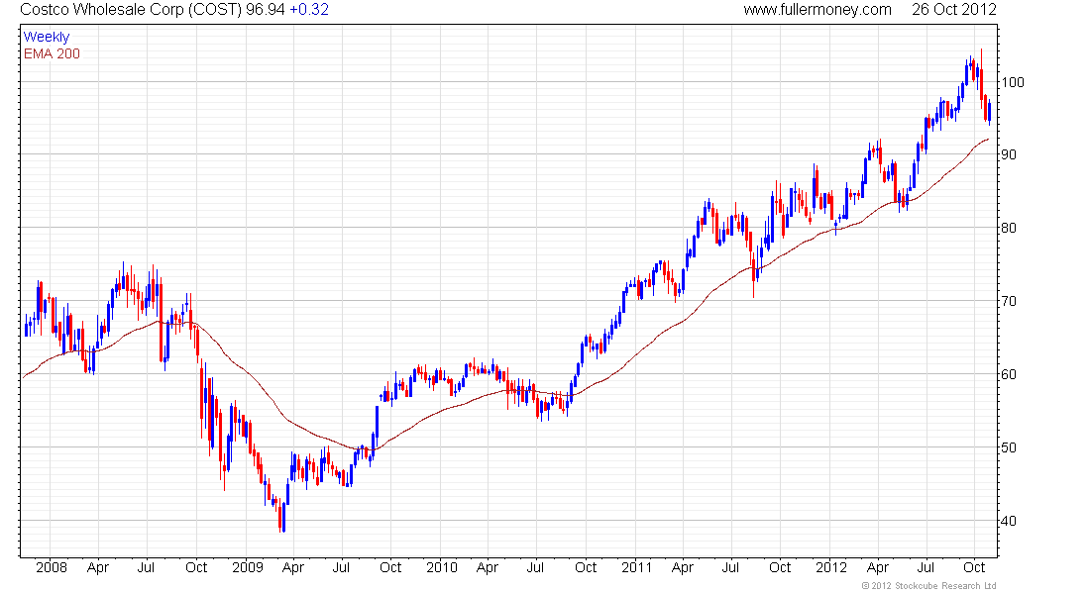Click the October 2012 peak candle above 100

point(982,76)
